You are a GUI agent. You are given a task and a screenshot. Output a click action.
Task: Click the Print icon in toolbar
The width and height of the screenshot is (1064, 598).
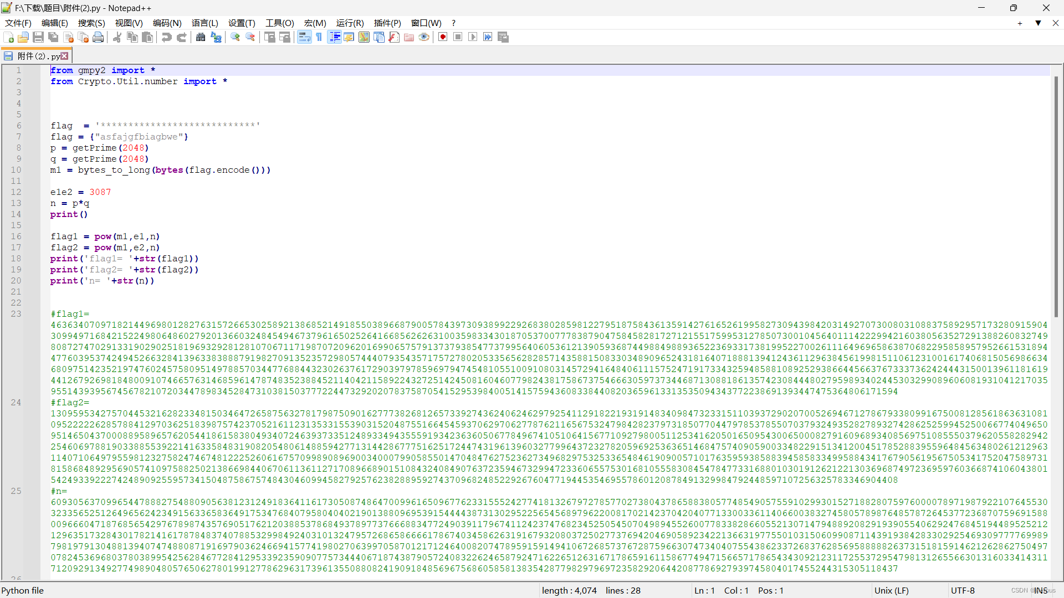tap(98, 37)
